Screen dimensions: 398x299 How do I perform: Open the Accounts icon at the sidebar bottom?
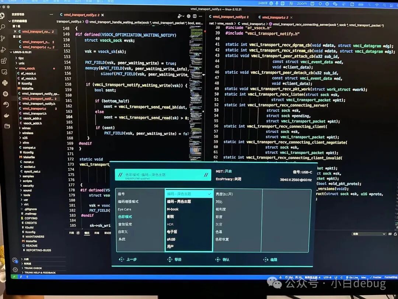(15, 260)
